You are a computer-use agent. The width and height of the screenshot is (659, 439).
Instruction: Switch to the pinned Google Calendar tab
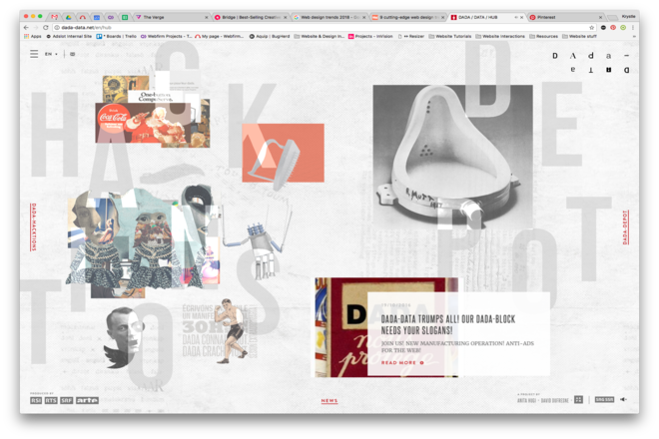pos(97,17)
